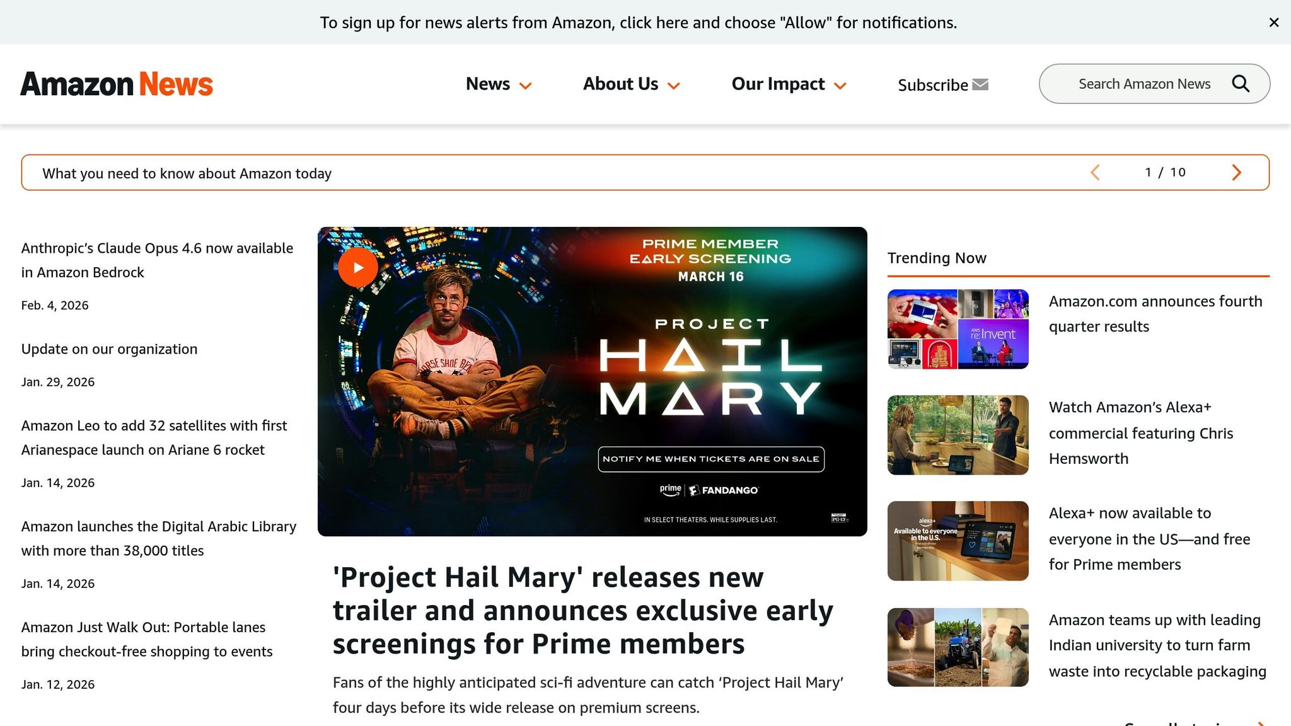Open fourth quarter results thumbnail

click(958, 329)
